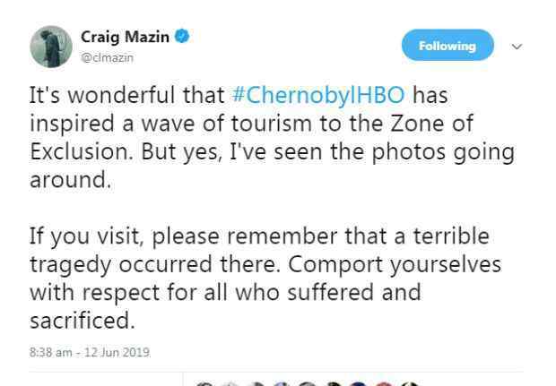Click the paragraph starting "If you visit"
The height and width of the screenshot is (386, 556).
click(265, 279)
